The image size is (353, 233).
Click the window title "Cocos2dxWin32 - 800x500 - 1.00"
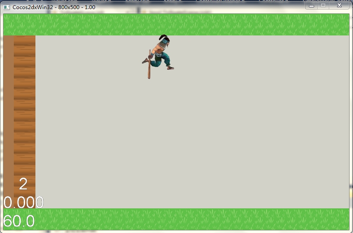(54, 7)
